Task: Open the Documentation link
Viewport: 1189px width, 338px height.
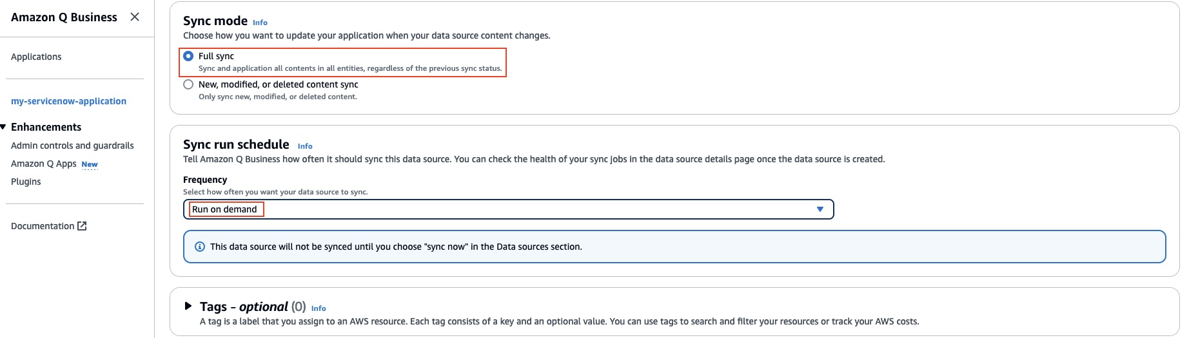Action: click(43, 226)
